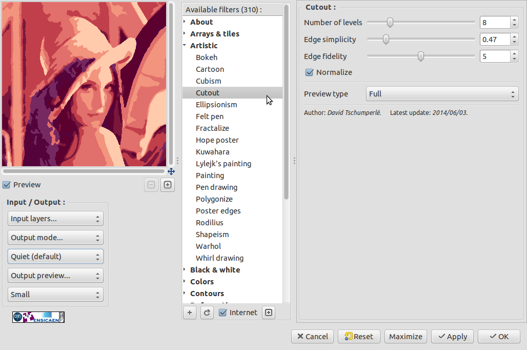Select the Rodilius filter
This screenshot has width=527, height=350.
pyautogui.click(x=209, y=223)
